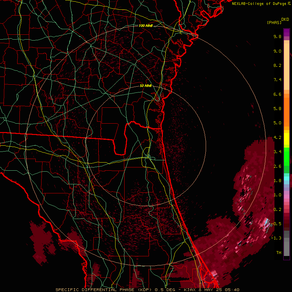This screenshot has width=292, height=292.
Task: Select the 3.4 scale value
Action: 277,152
